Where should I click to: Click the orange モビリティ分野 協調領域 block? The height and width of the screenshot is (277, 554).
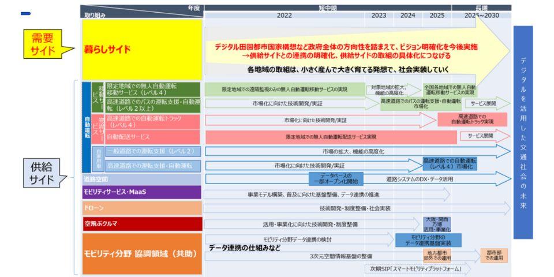click(142, 254)
